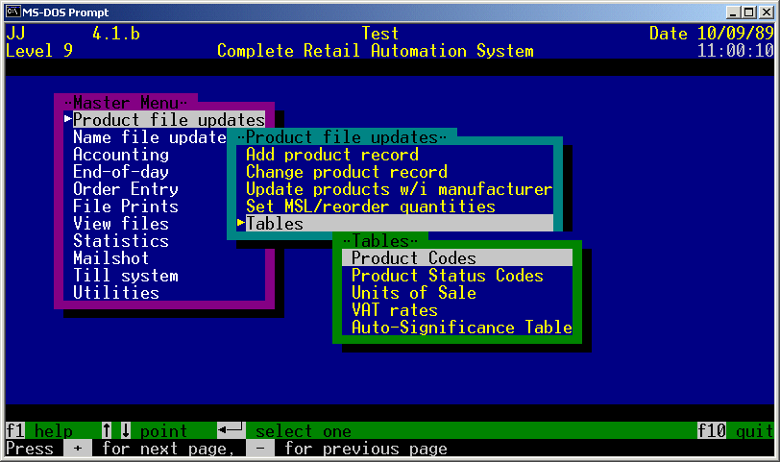This screenshot has width=780, height=462.
Task: Open Product Status Codes table
Action: [447, 276]
